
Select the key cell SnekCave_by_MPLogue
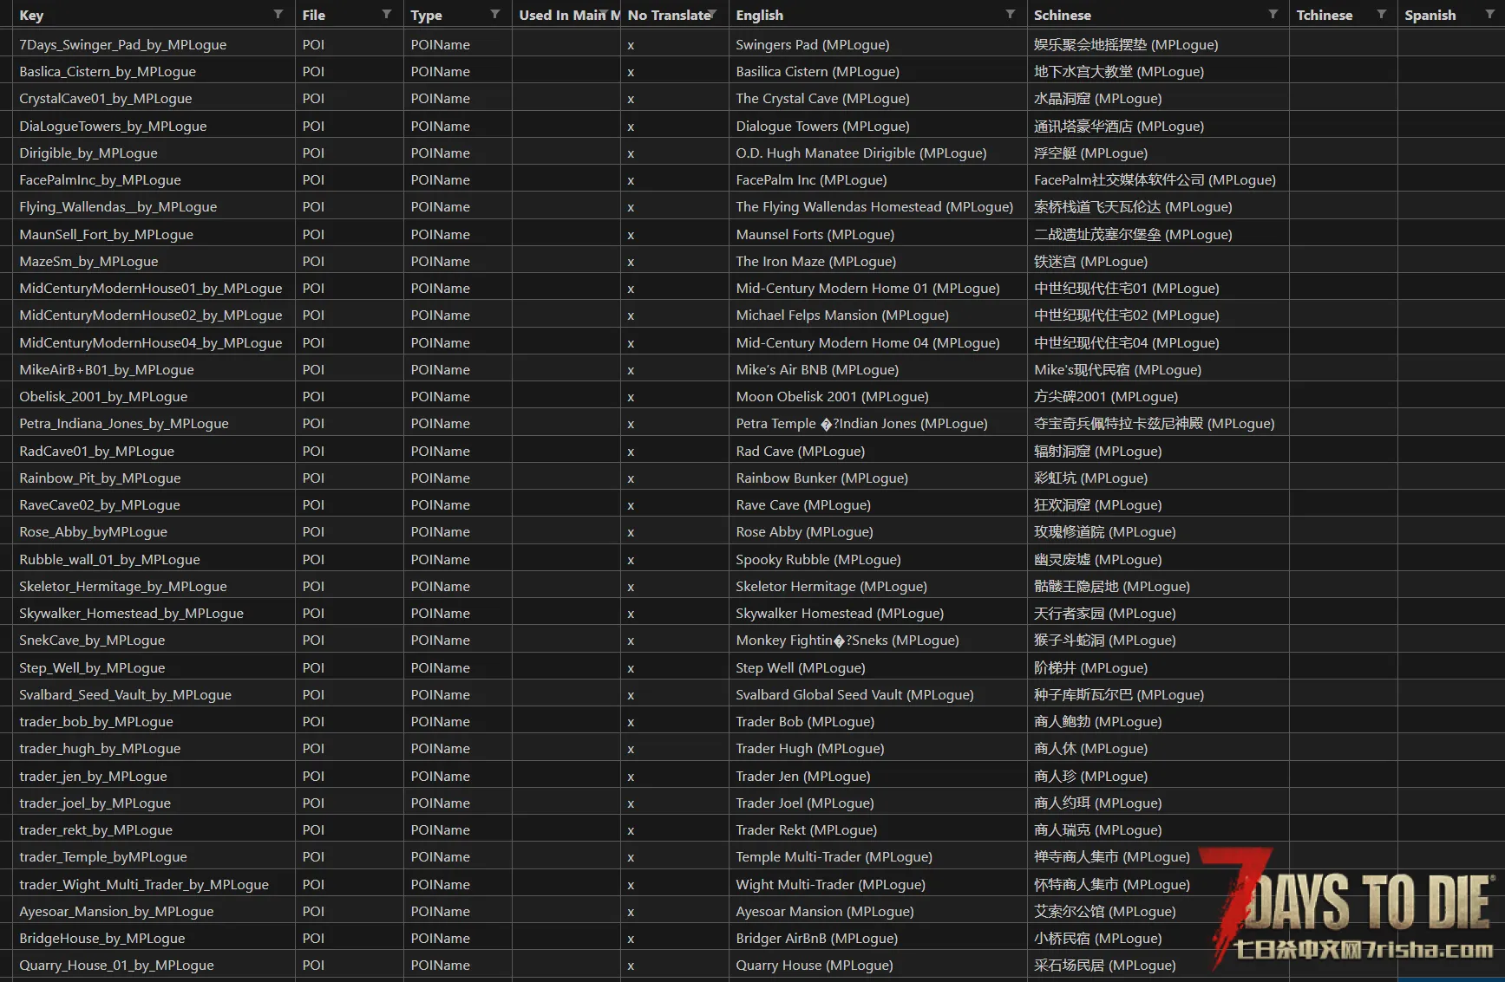pyautogui.click(x=154, y=640)
